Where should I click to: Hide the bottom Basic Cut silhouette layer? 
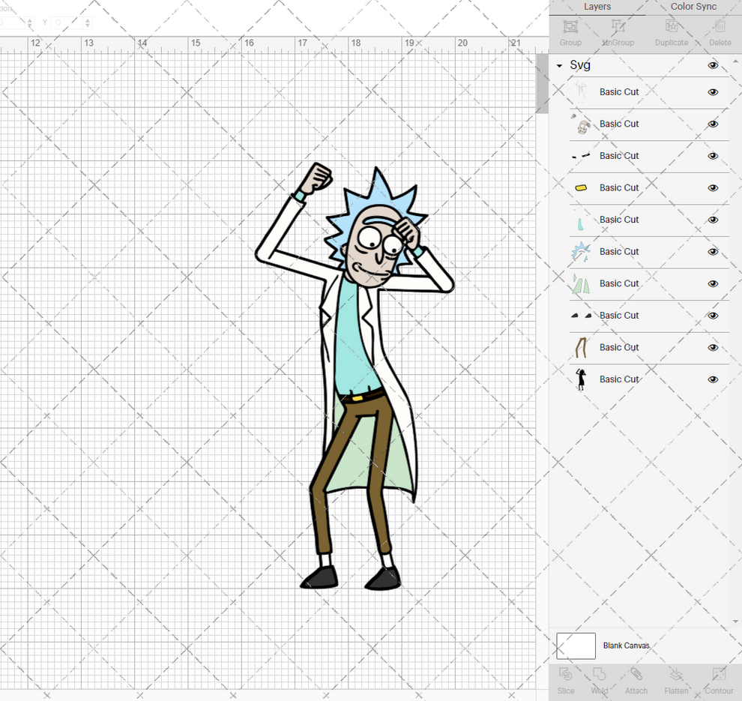(713, 379)
